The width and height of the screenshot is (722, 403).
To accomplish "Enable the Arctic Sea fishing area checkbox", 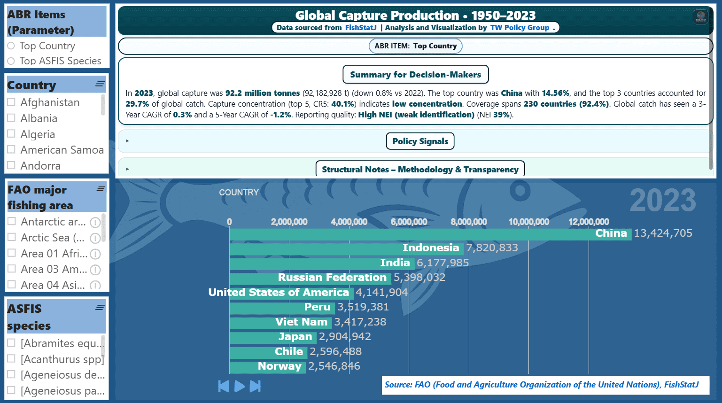I will 12,238.
